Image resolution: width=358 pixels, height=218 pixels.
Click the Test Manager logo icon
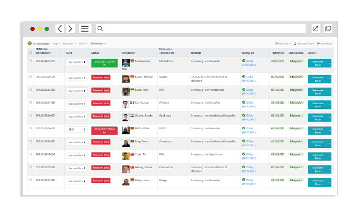(30, 44)
